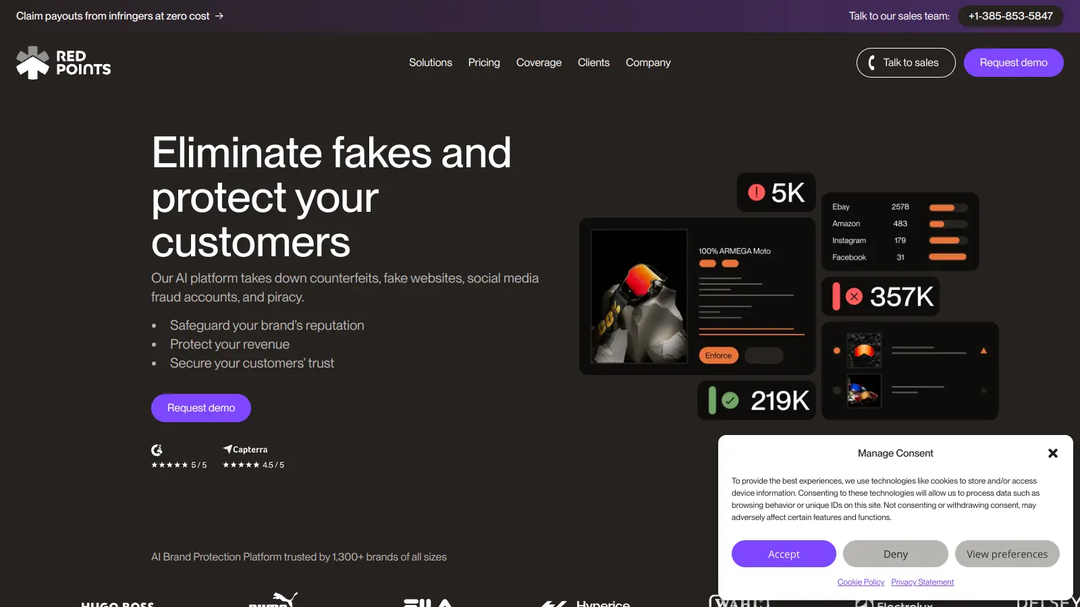This screenshot has height=607, width=1080.
Task: Click the red alert icon beside 5K
Action: tap(757, 193)
